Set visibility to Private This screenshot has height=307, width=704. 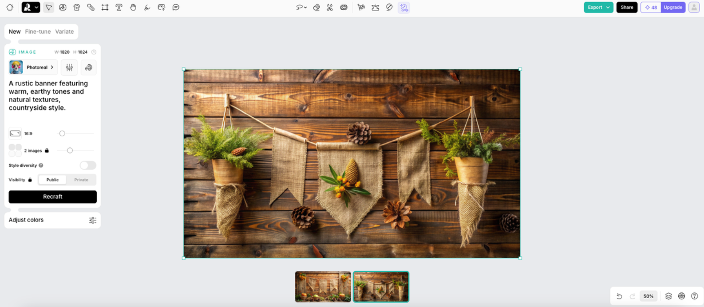(81, 180)
